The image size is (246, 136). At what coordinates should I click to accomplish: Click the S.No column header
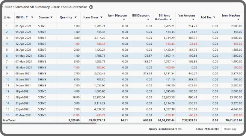tap(7, 17)
